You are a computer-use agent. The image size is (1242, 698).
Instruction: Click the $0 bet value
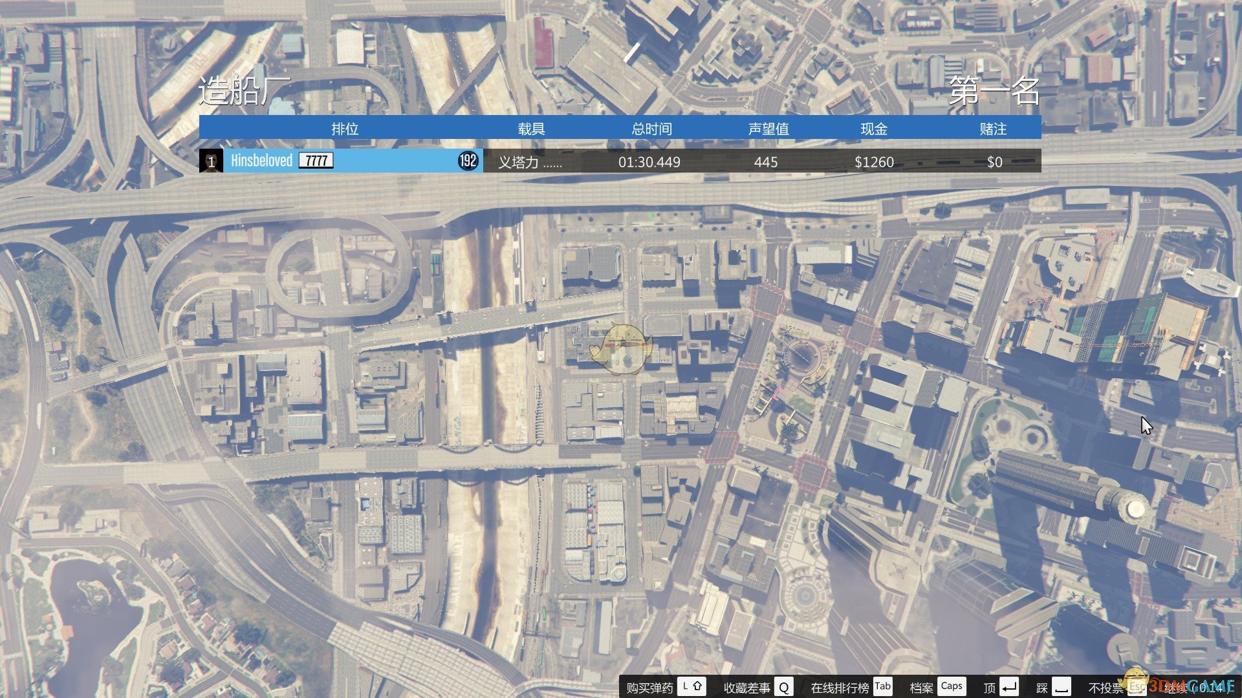995,162
